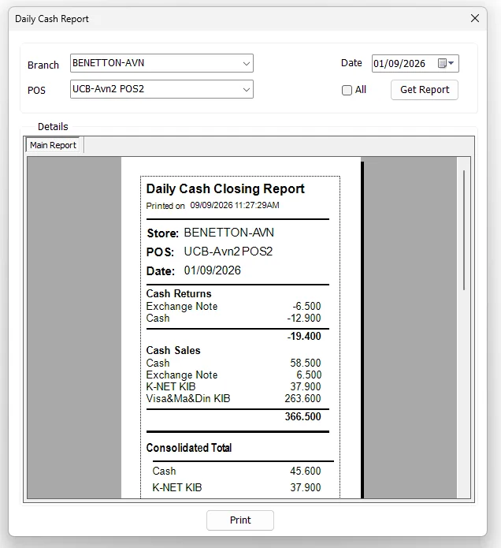This screenshot has width=501, height=548.
Task: Close the Daily Cash Report window
Action: click(475, 18)
